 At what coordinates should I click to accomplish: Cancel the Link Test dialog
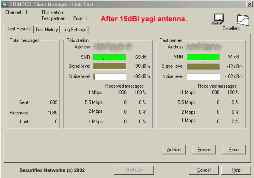(204, 170)
